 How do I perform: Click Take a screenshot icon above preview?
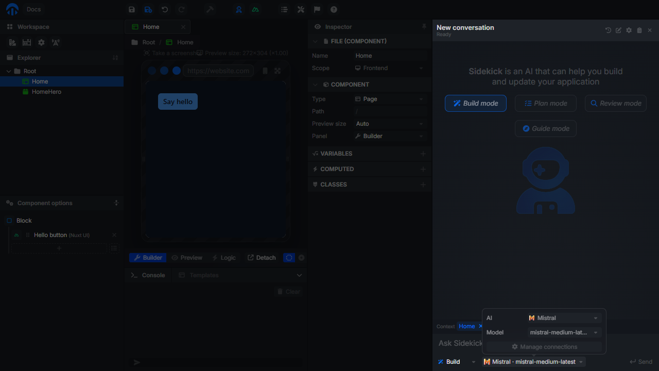click(x=147, y=53)
